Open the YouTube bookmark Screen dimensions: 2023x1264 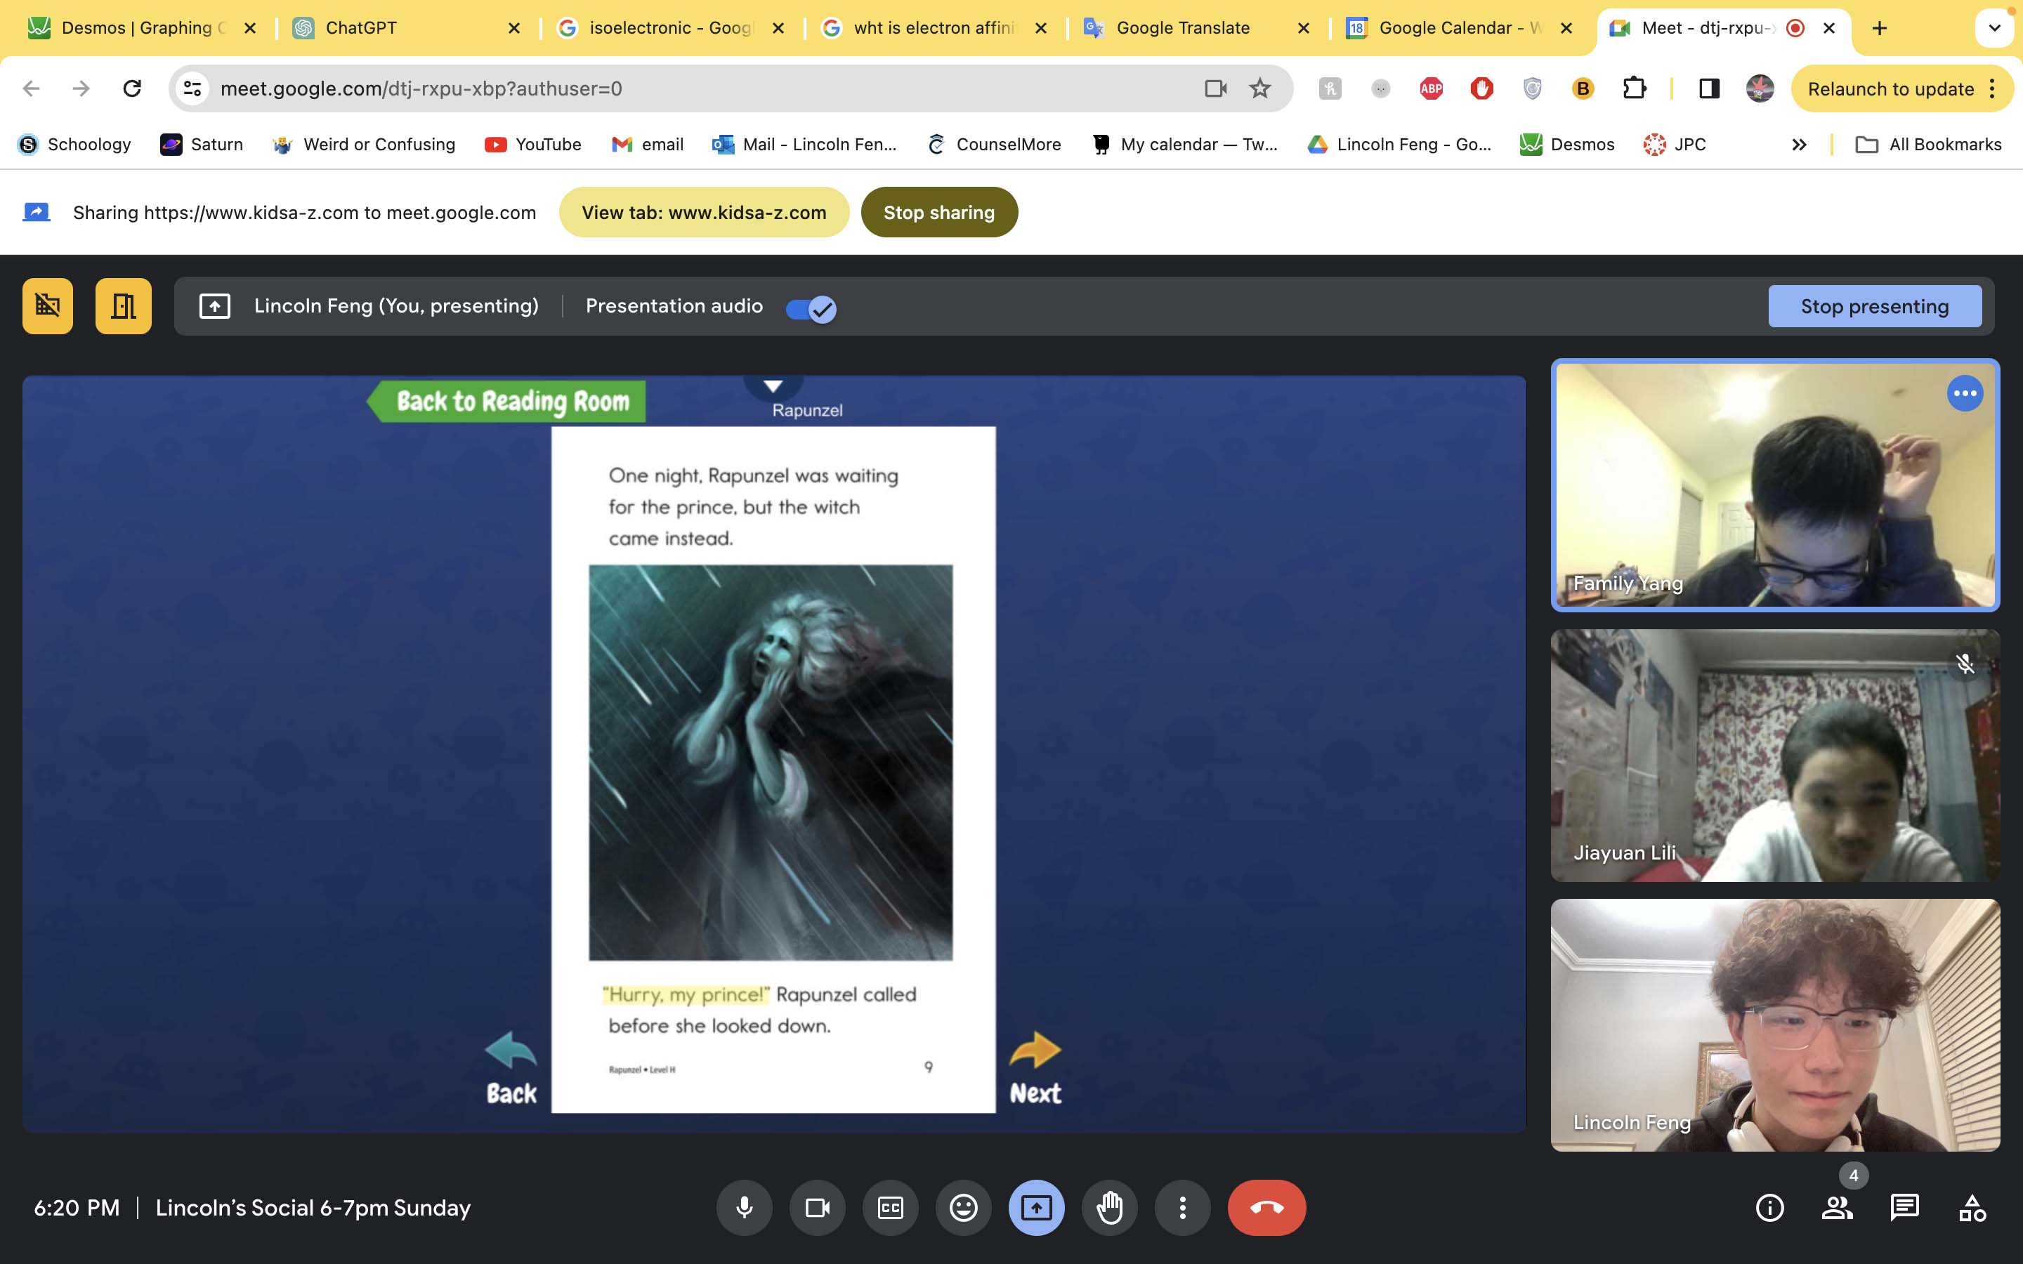tap(532, 144)
